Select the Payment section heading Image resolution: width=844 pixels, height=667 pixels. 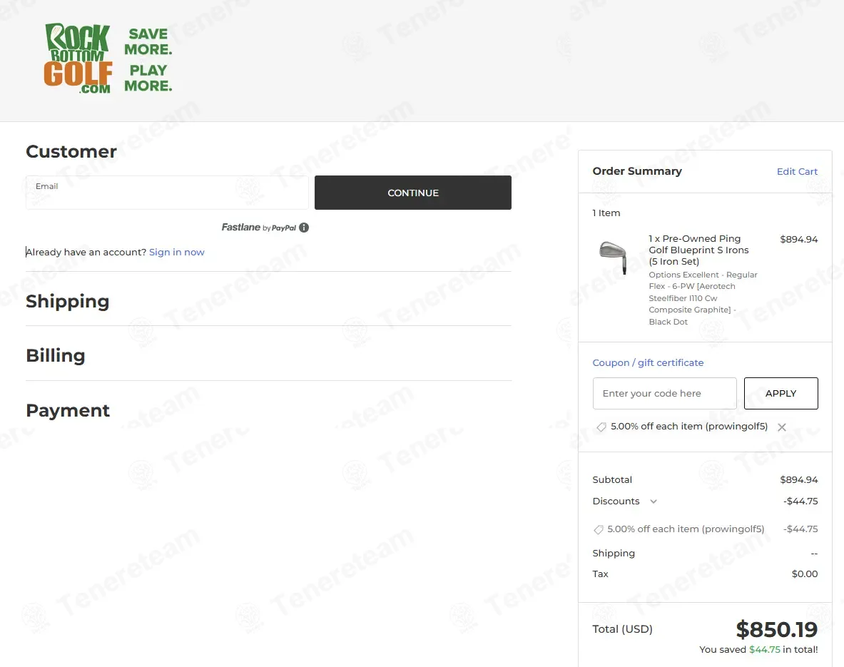[68, 410]
